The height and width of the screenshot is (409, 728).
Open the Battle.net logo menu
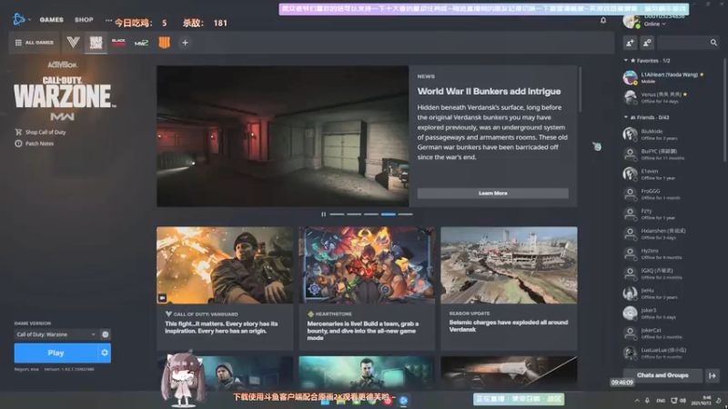19,19
